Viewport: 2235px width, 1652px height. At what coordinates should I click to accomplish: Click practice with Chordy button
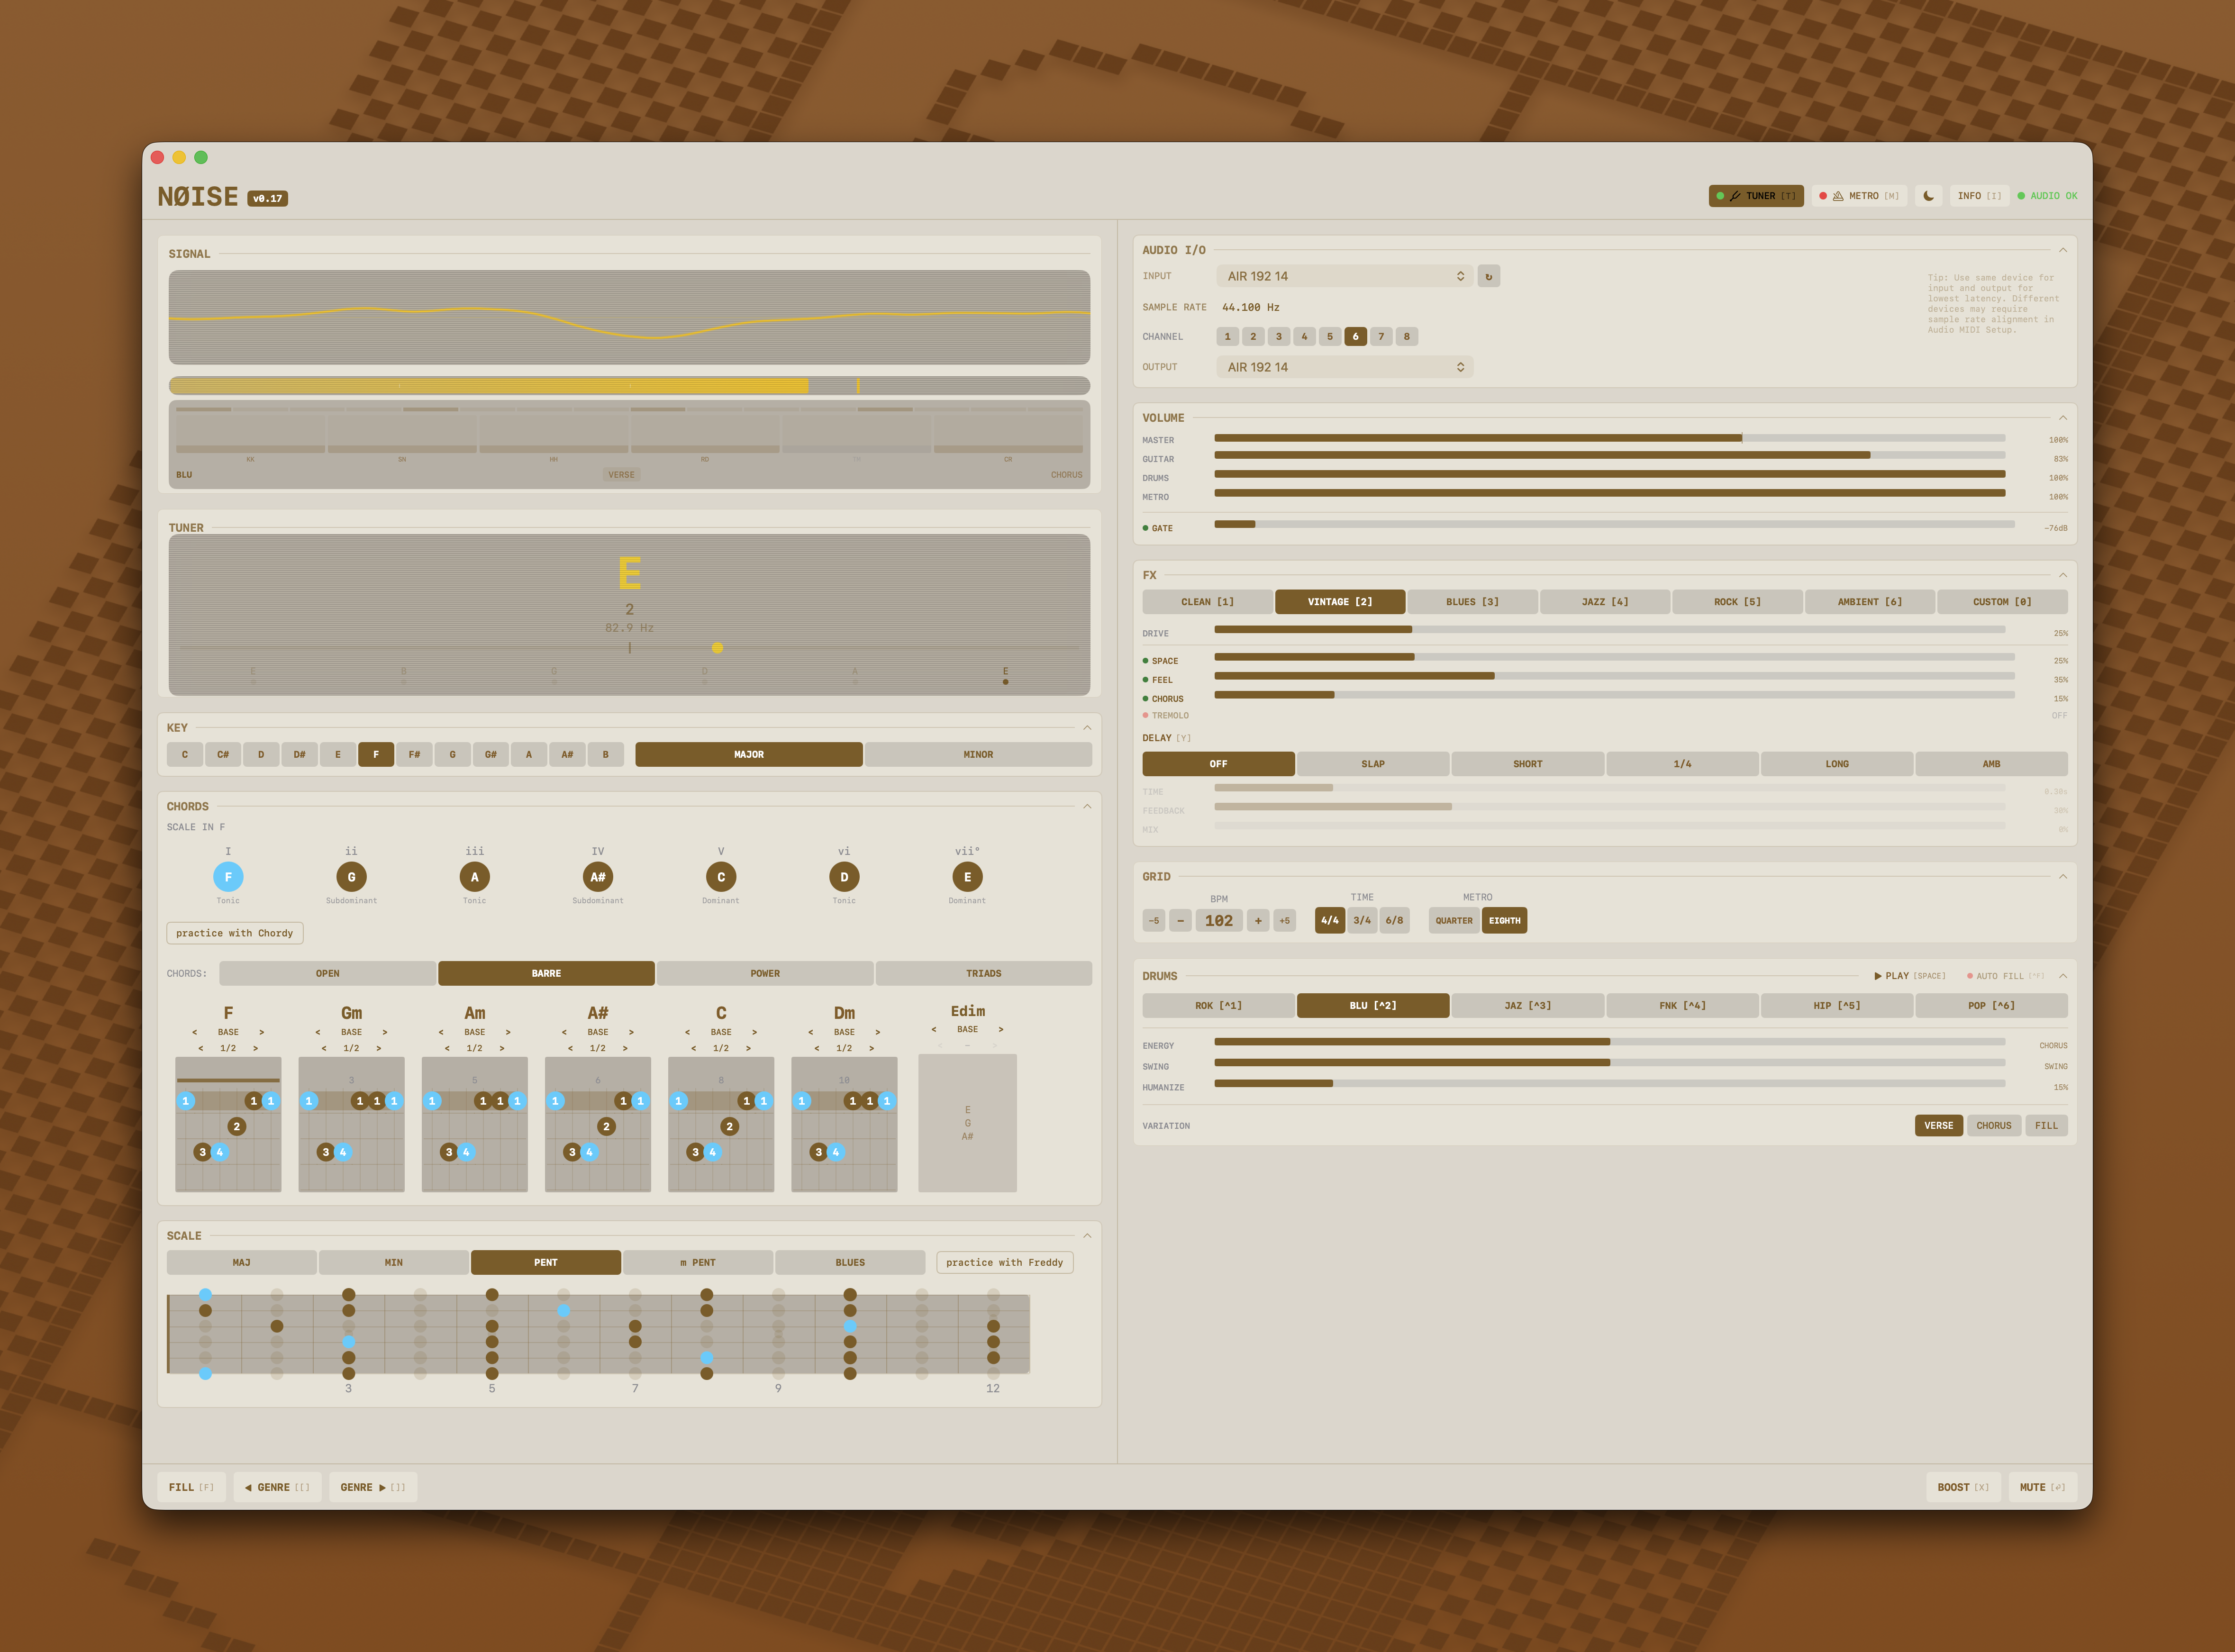pyautogui.click(x=234, y=933)
